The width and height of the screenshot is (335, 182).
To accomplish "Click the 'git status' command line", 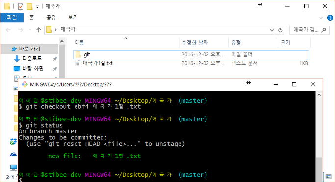I will point(41,125).
